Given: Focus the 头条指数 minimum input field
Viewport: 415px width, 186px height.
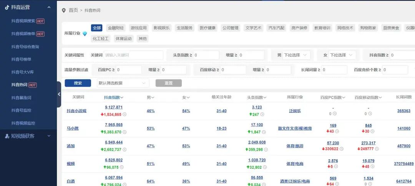Looking at the screenshot, I should click(x=206, y=55).
